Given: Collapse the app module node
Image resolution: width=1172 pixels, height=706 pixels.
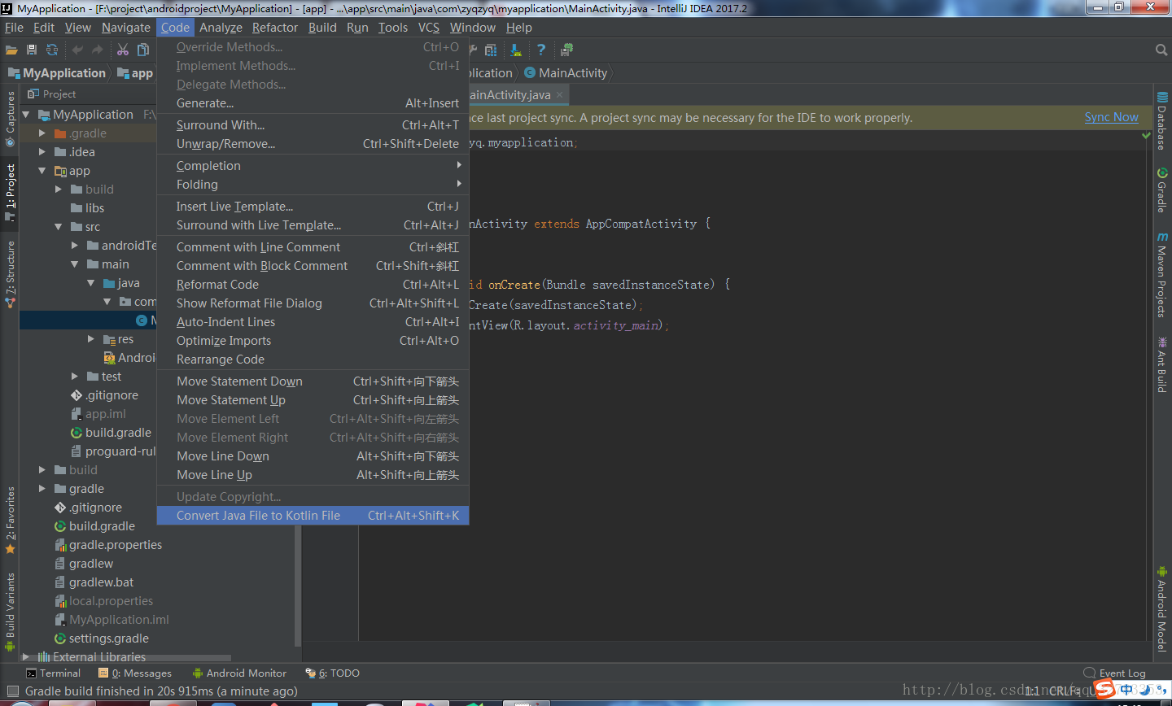Looking at the screenshot, I should point(42,171).
